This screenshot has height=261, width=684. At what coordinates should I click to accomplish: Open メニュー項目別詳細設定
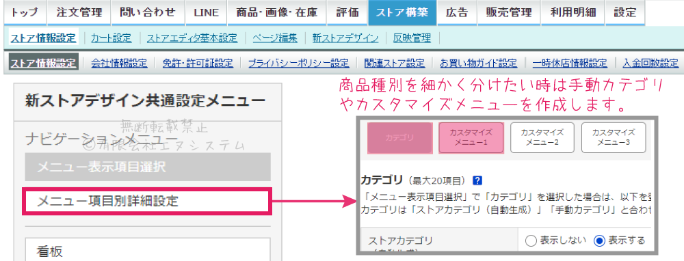(x=147, y=201)
